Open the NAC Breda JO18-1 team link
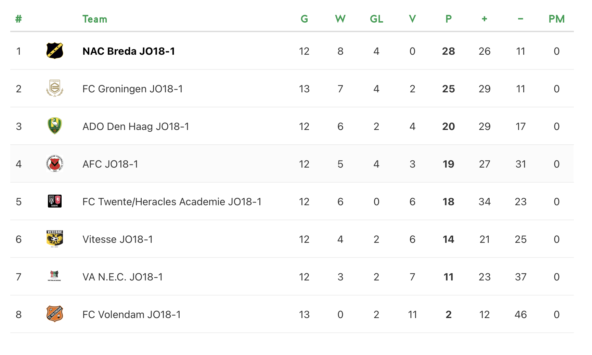The image size is (592, 355). [129, 51]
